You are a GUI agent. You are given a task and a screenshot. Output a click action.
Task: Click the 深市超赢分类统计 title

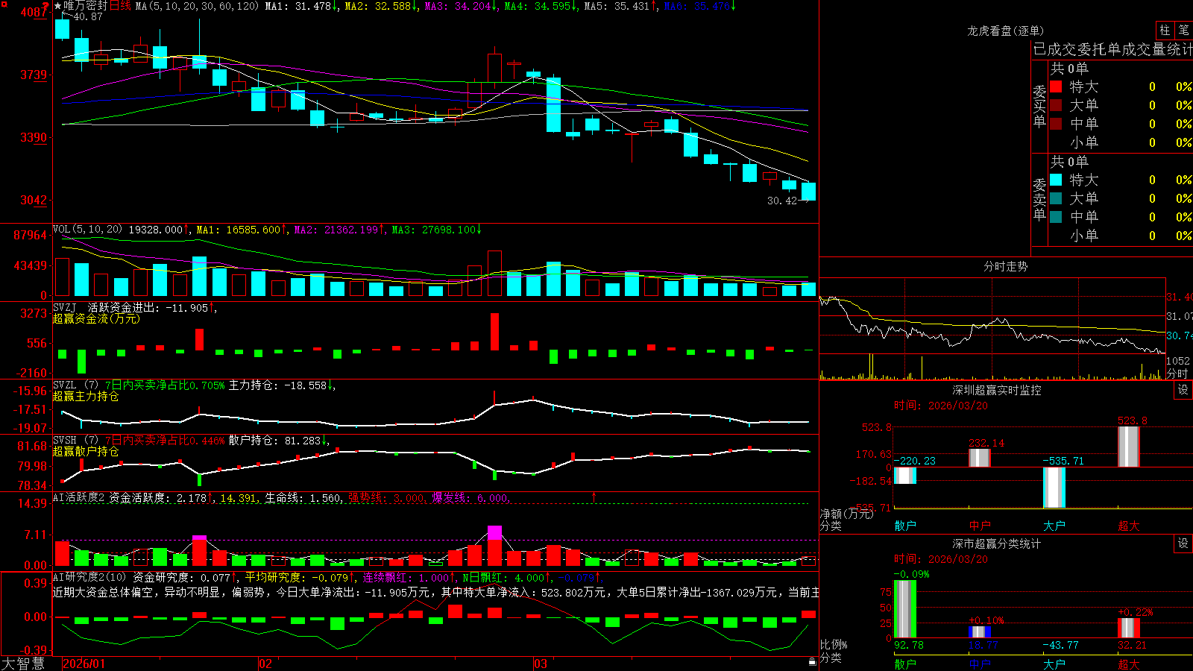coord(997,544)
